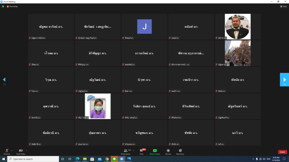The width and height of the screenshot is (289, 162).
Task: Click the red Leave button
Action: 282,152
